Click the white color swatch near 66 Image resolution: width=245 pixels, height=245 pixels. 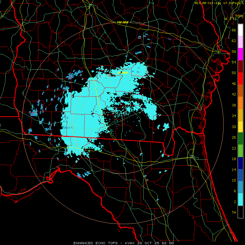coord(240,30)
